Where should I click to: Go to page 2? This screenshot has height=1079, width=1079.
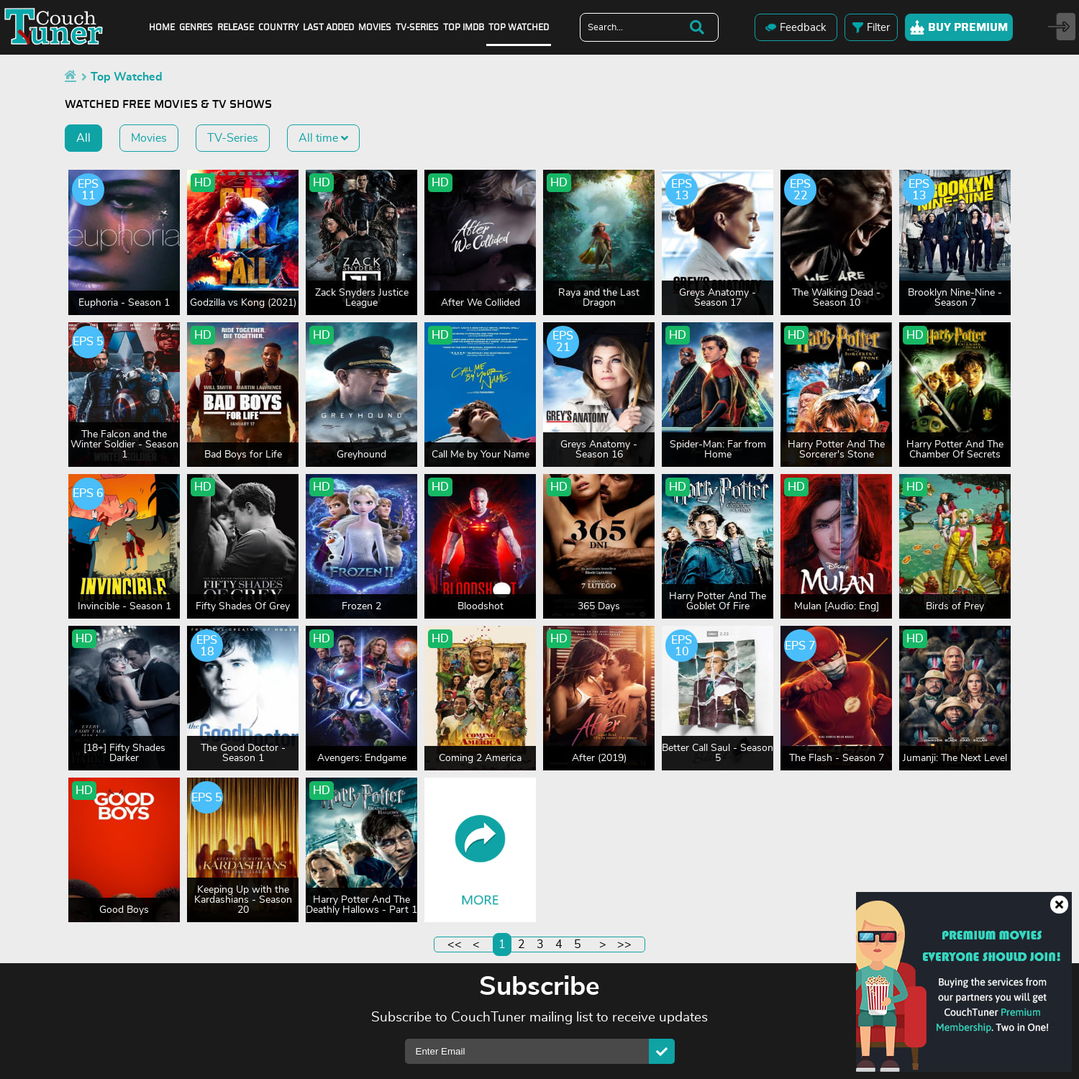[522, 944]
